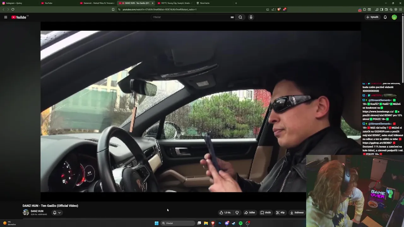The image size is (404, 227).
Task: Click the ggdrop.art/BENN7 link in chat
Action: (377, 143)
